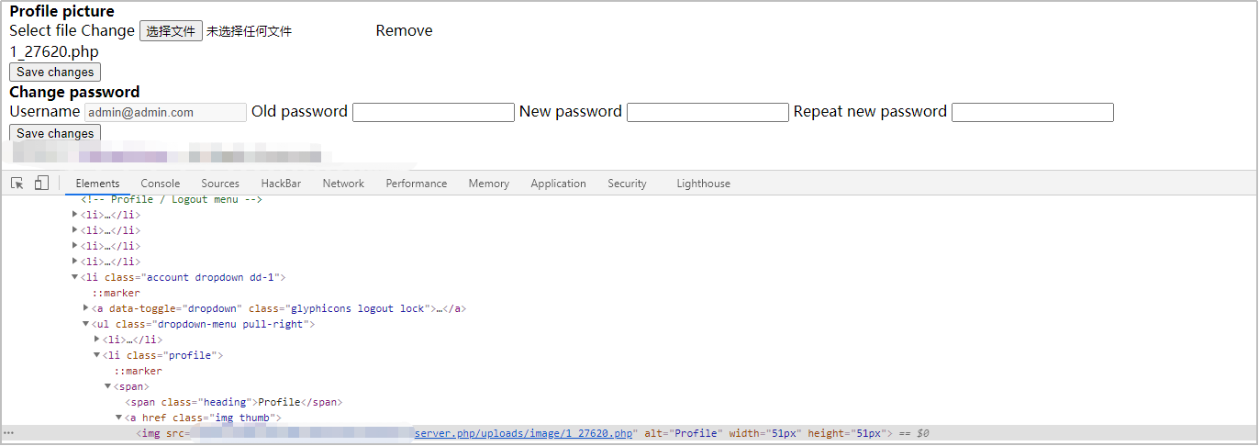Toggle the device toolbar icon
1259x446 pixels.
[41, 184]
